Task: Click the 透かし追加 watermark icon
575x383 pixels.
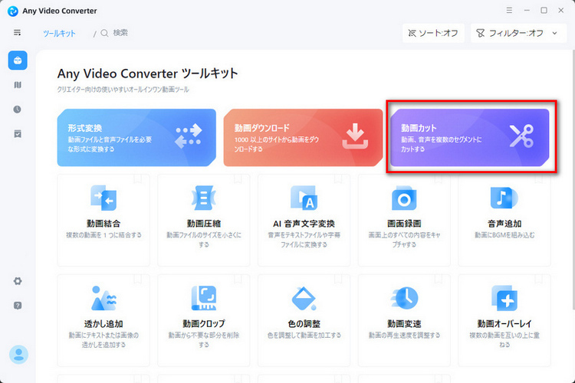Action: [103, 298]
